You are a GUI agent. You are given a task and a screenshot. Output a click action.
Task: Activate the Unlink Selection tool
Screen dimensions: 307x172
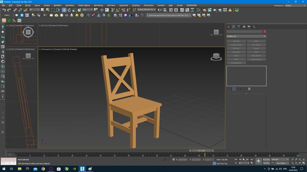[x=20, y=10]
